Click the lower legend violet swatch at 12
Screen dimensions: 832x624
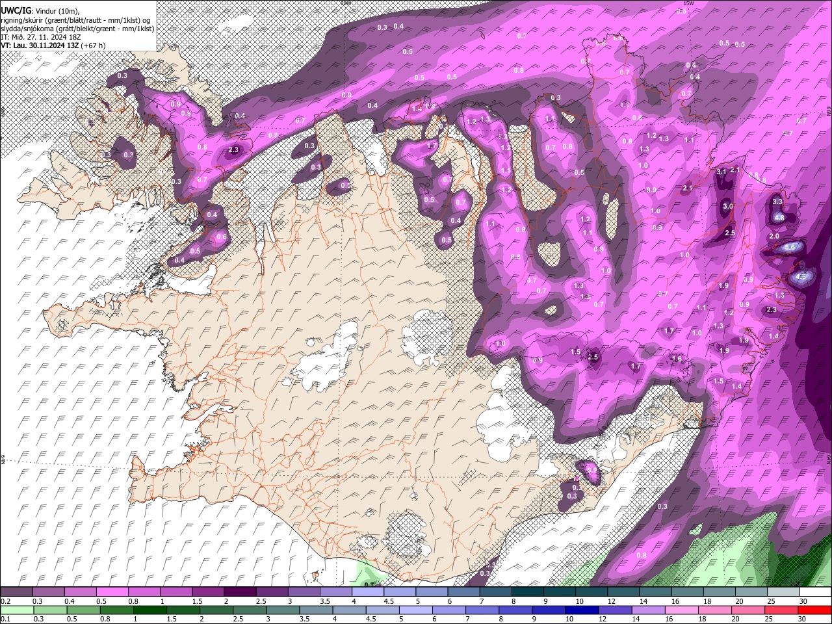pyautogui.click(x=615, y=610)
